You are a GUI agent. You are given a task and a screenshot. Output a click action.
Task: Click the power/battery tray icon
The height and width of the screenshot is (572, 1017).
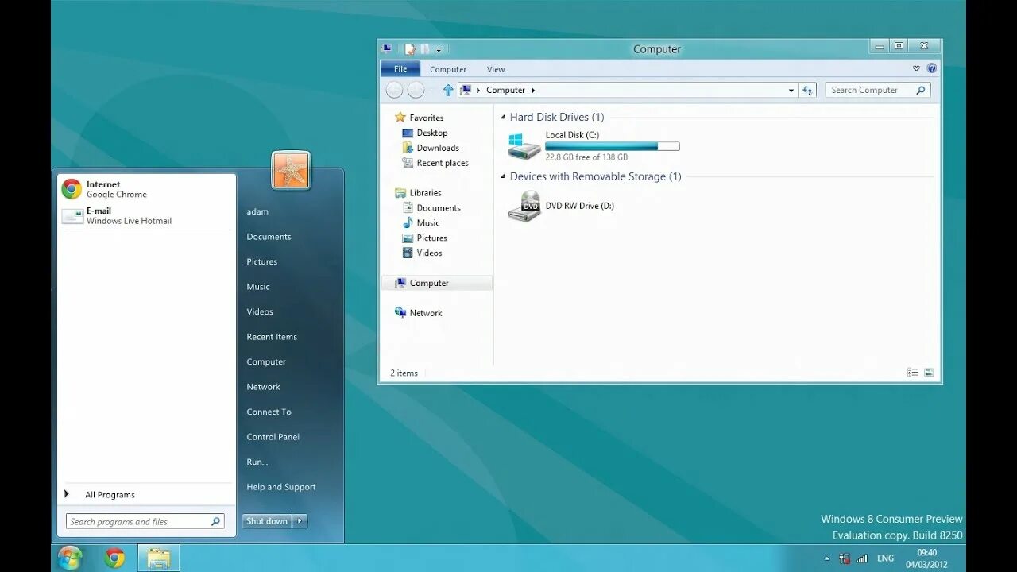(x=845, y=558)
